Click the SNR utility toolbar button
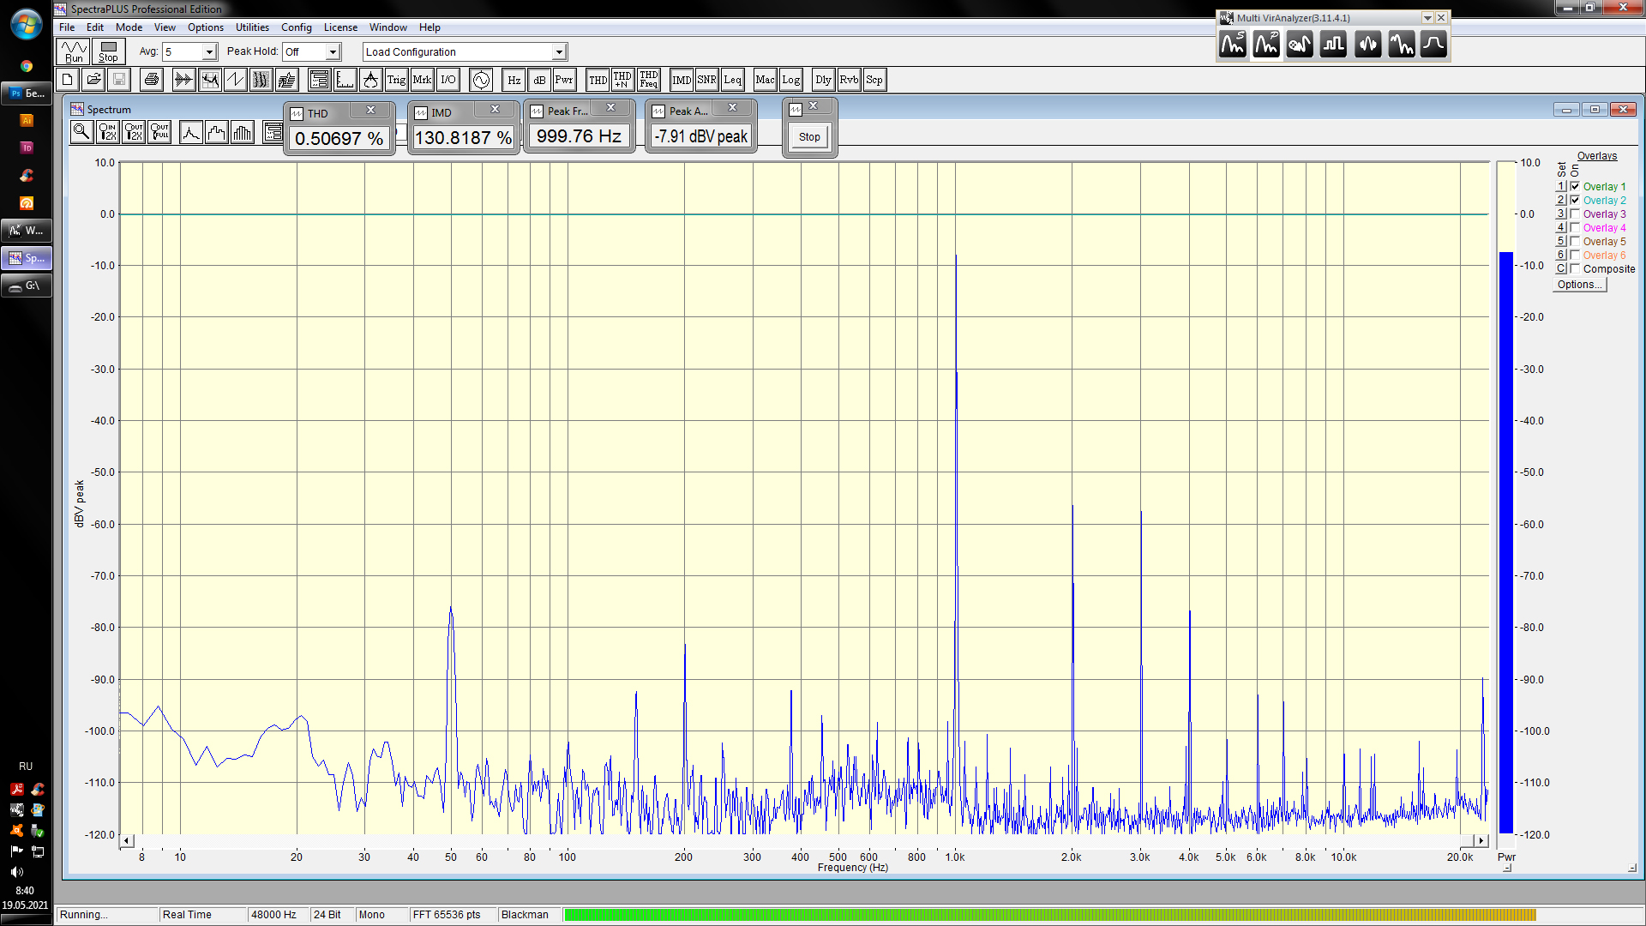 coord(706,80)
